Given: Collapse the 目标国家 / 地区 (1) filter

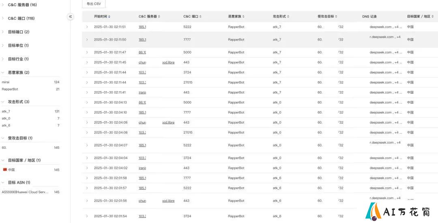Looking at the screenshot, I should tap(3, 161).
